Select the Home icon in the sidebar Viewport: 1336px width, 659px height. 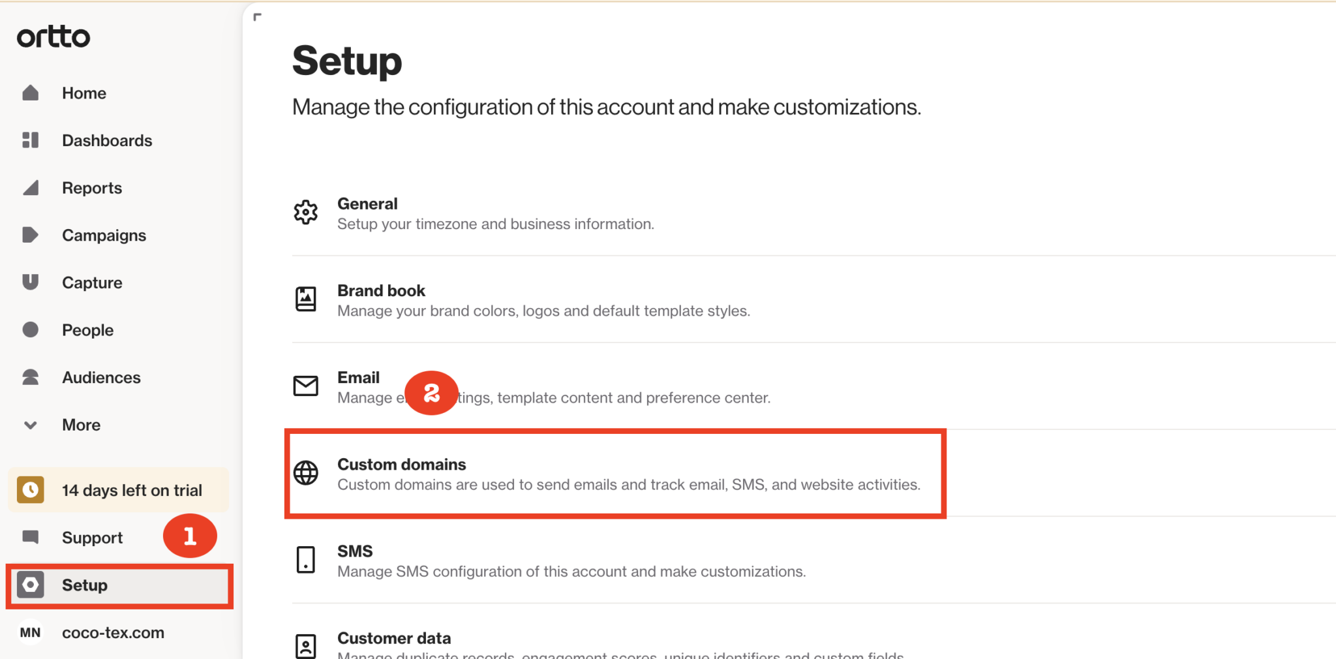(30, 93)
